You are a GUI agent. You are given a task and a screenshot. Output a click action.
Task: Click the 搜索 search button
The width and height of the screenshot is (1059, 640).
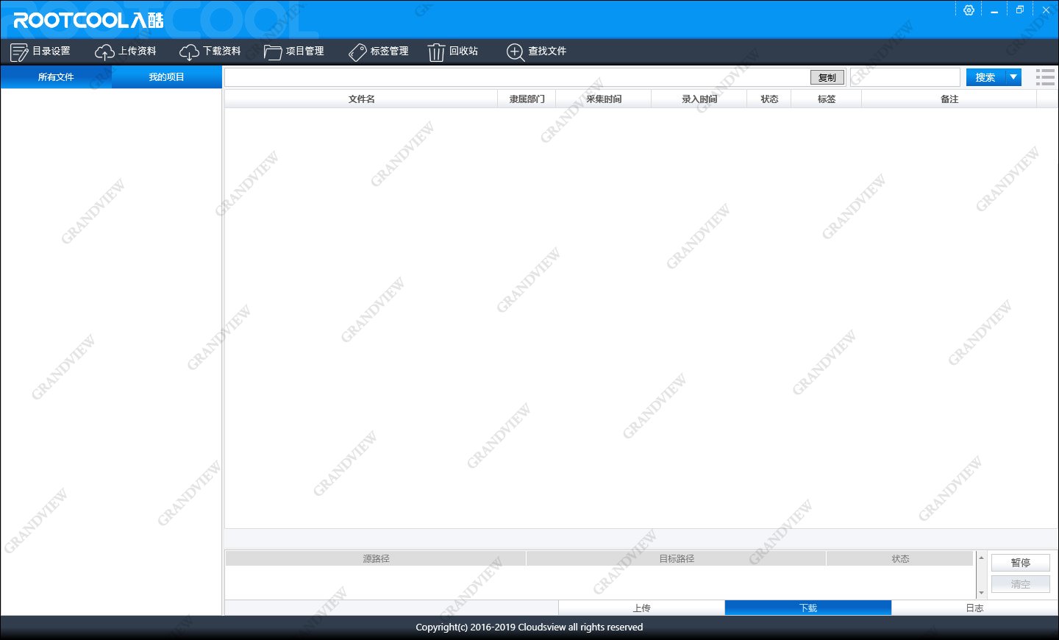coord(985,77)
